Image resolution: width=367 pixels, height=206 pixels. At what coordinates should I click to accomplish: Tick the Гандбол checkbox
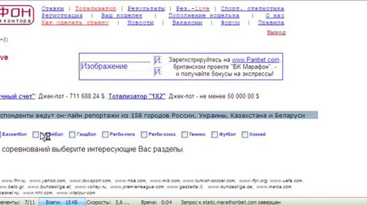(x=72, y=134)
